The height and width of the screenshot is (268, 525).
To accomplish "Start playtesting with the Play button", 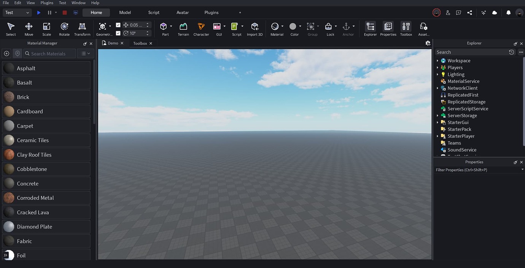I will click(x=38, y=12).
